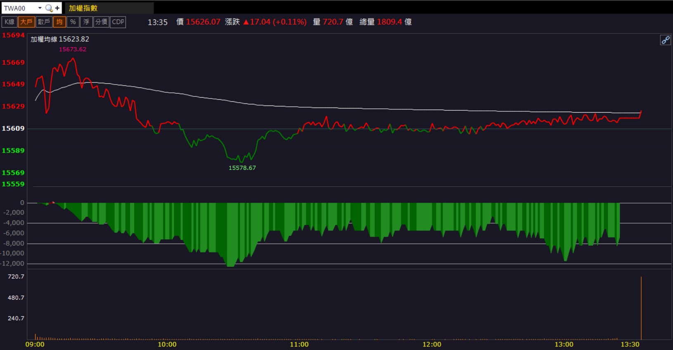Click the high marker 15673.62
Screen dimensions: 673x350
tap(73, 49)
